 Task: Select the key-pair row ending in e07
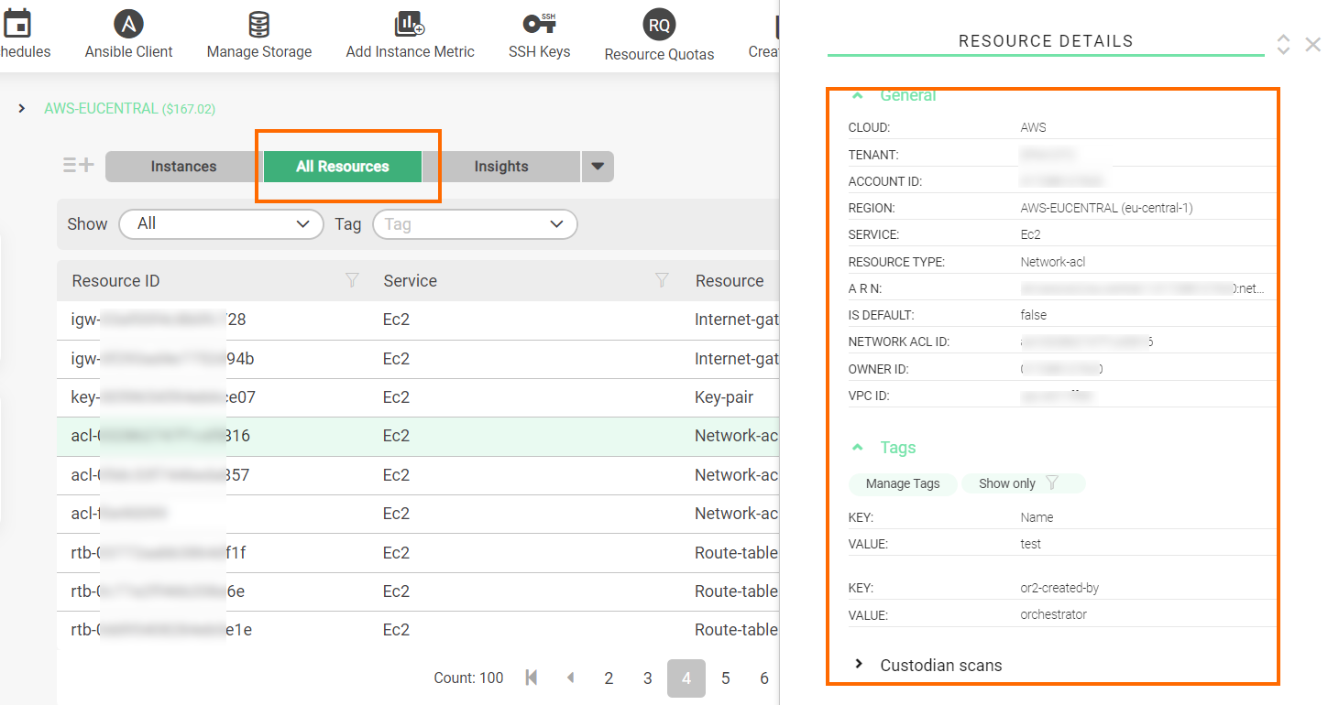point(418,397)
